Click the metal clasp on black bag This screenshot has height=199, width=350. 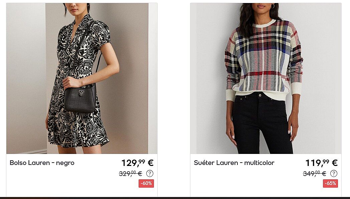click(x=81, y=93)
